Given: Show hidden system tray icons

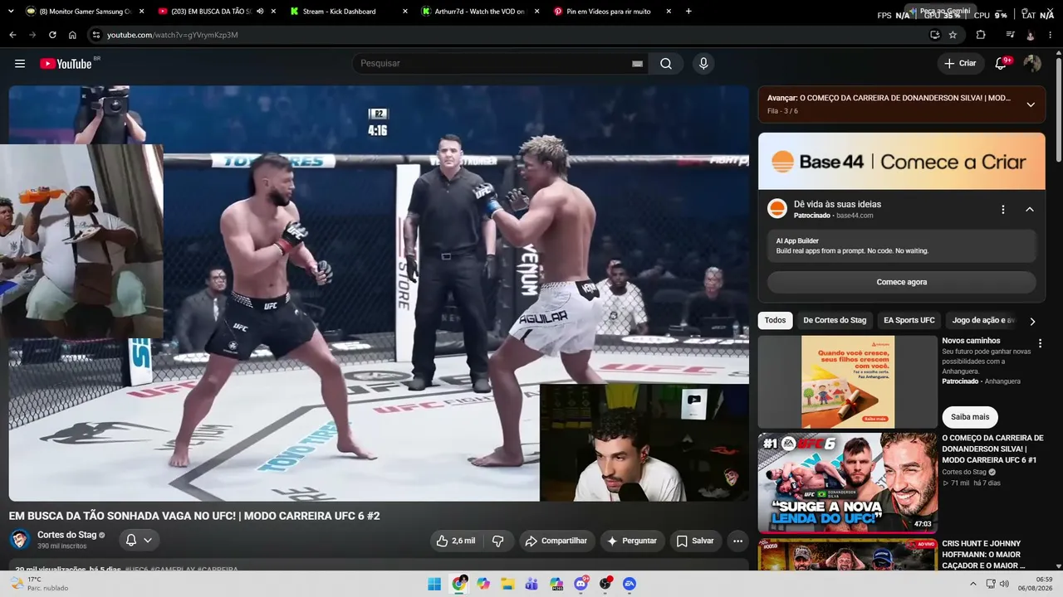Looking at the screenshot, I should tap(973, 584).
